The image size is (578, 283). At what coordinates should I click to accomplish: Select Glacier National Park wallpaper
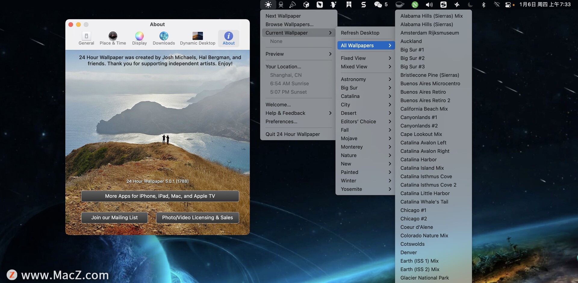coord(433,278)
